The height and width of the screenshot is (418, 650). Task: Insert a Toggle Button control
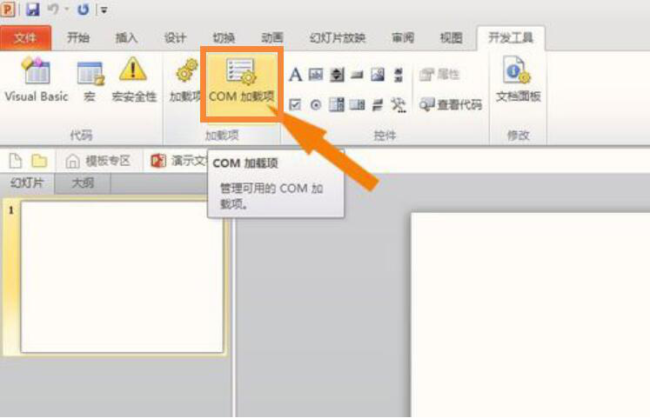pyautogui.click(x=378, y=104)
